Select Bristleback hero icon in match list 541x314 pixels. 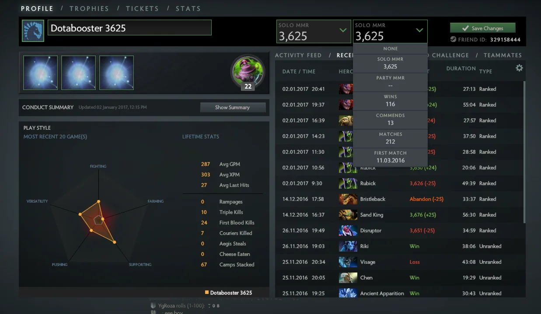click(348, 199)
